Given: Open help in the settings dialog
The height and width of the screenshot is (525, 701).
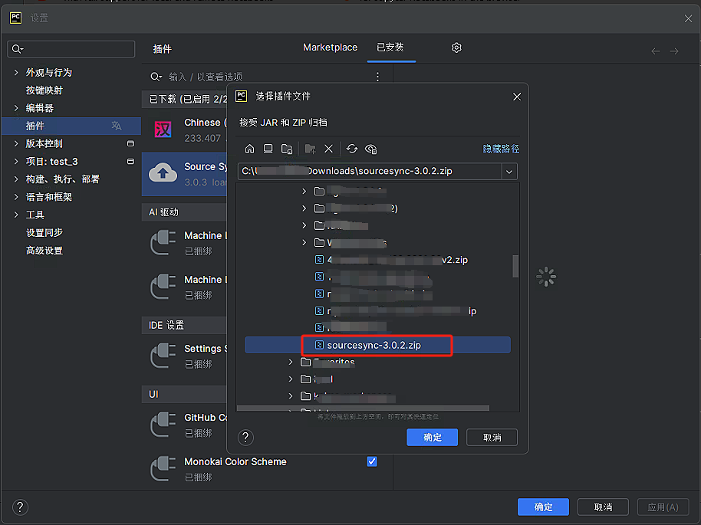Looking at the screenshot, I should click(x=20, y=507).
